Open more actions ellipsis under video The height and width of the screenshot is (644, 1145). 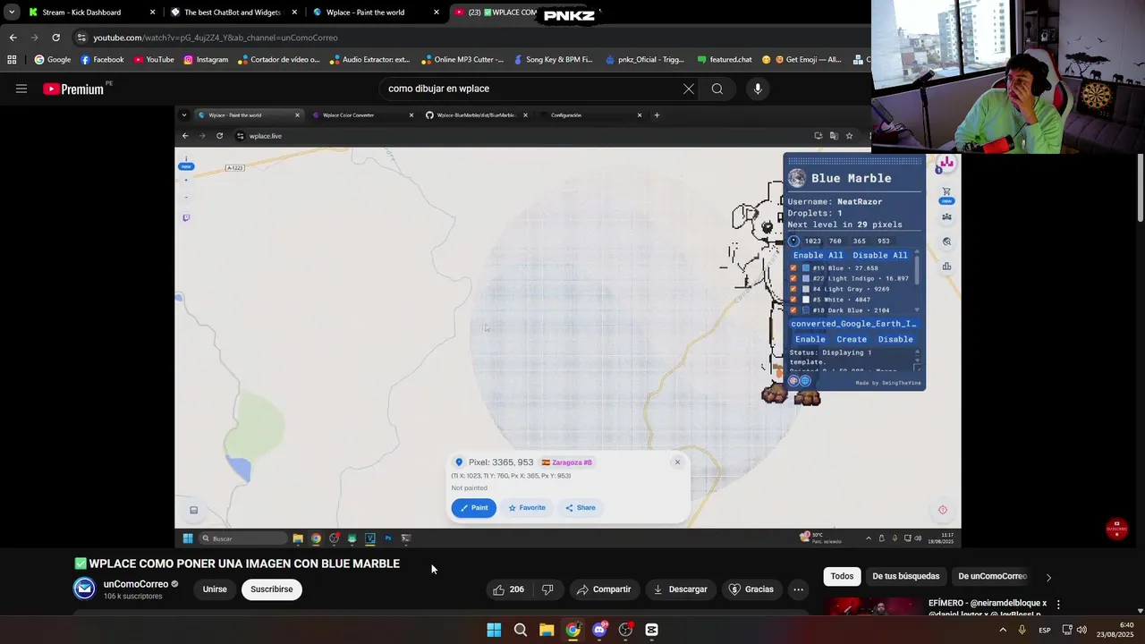[798, 589]
